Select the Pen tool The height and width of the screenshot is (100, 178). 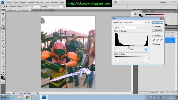3,56
